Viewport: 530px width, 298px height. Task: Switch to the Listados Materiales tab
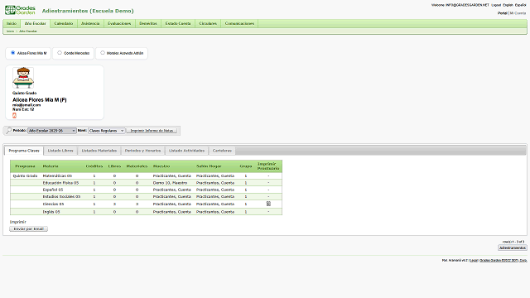(x=99, y=151)
